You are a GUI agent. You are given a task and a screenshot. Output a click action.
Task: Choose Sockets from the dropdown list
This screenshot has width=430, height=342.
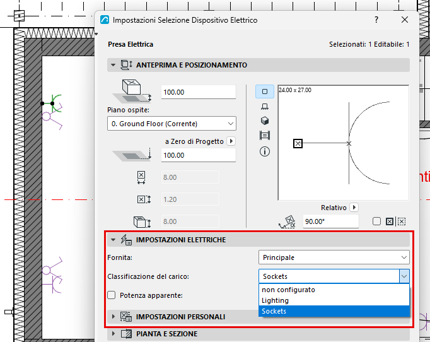pos(334,311)
